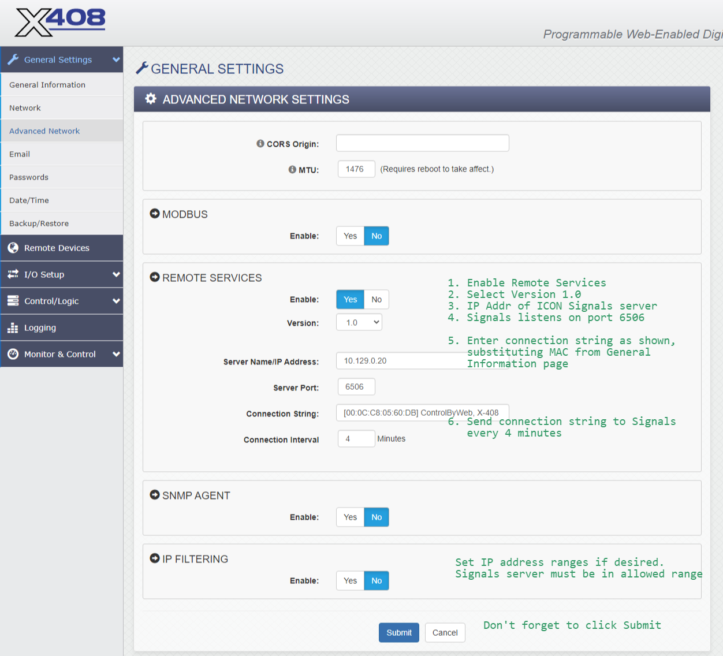Click the Cancel button

445,633
